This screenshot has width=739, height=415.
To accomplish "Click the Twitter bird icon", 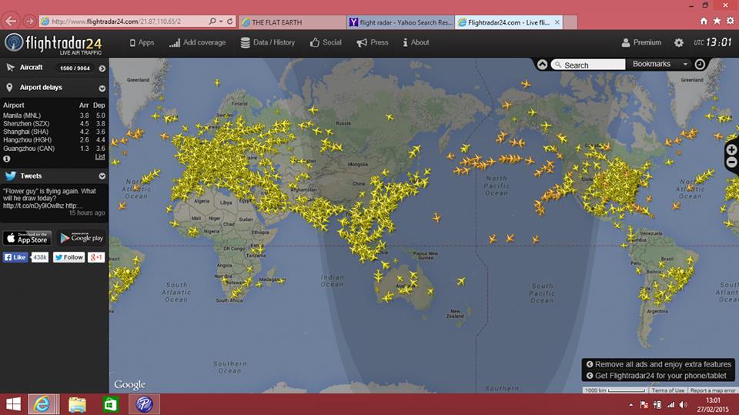I will pos(10,176).
